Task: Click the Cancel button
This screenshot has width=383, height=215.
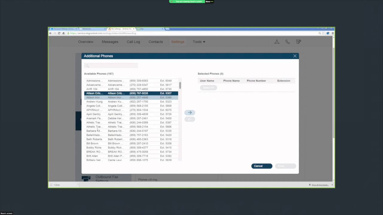Action: coord(262,166)
